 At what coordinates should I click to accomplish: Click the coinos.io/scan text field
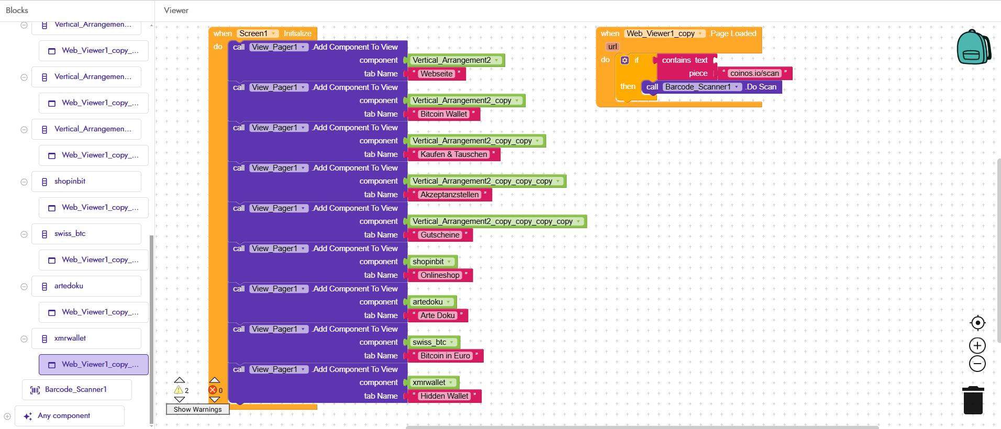tap(754, 73)
